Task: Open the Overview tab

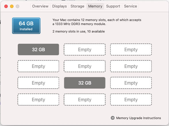Action: 40,6
